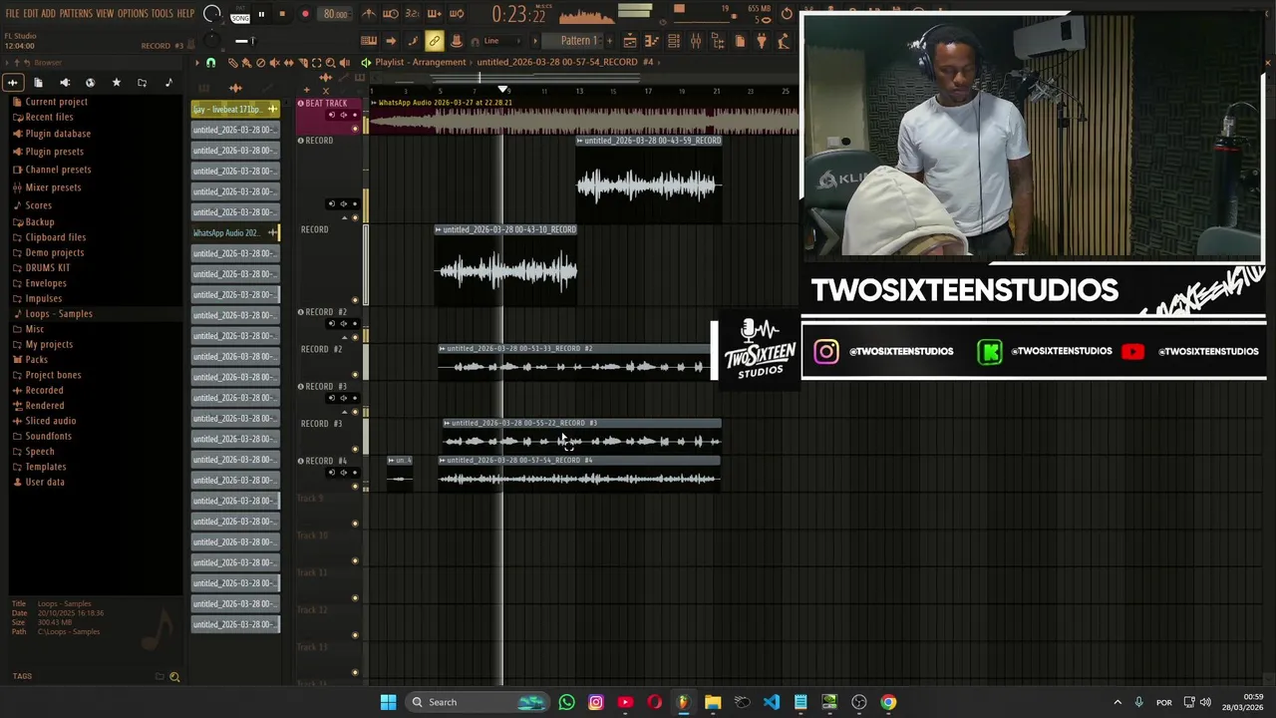
Task: Open the EDIT menu
Action: (x=31, y=14)
